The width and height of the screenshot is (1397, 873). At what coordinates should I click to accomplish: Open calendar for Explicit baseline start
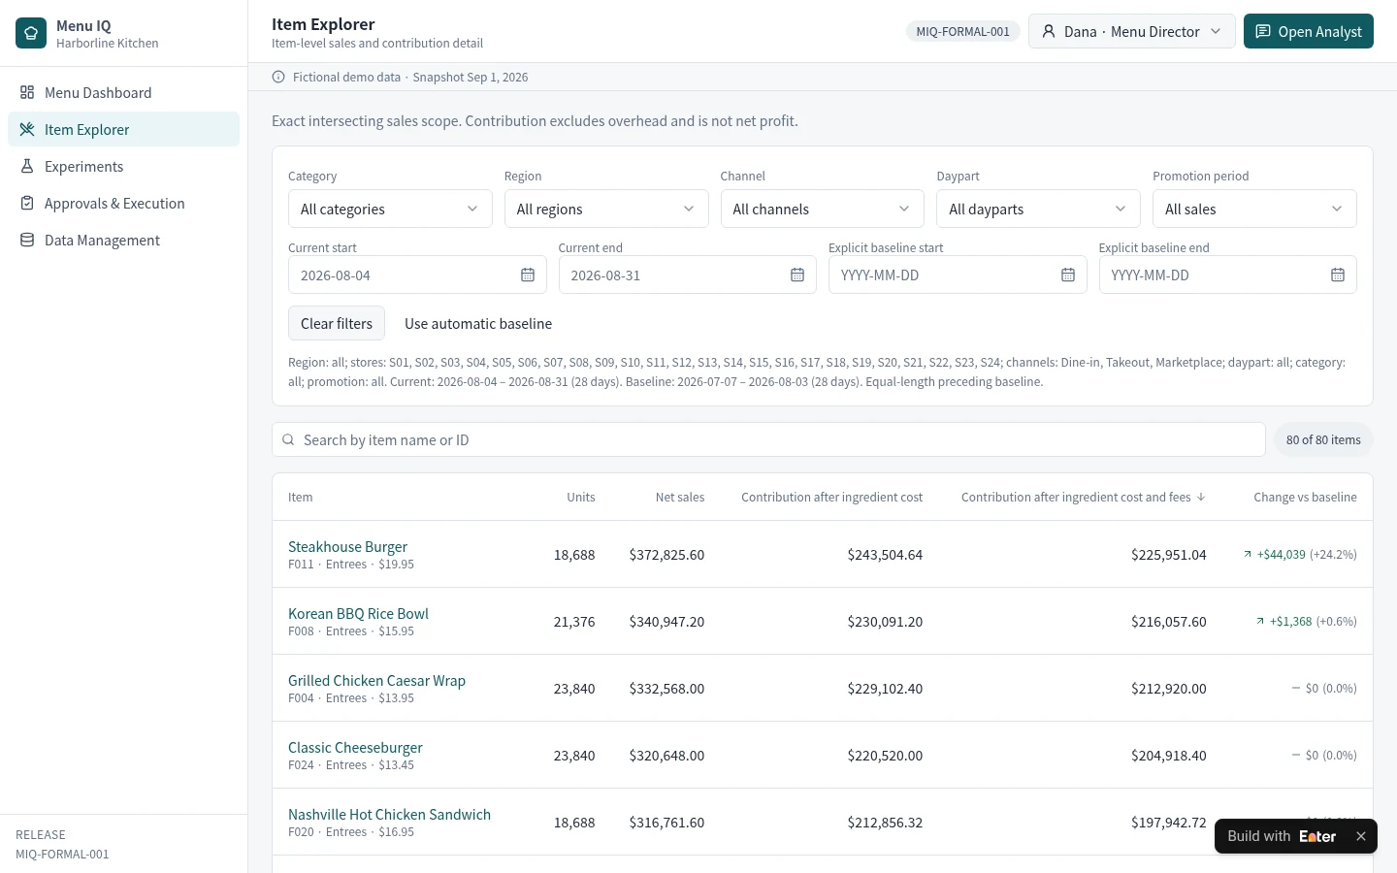tap(1068, 275)
